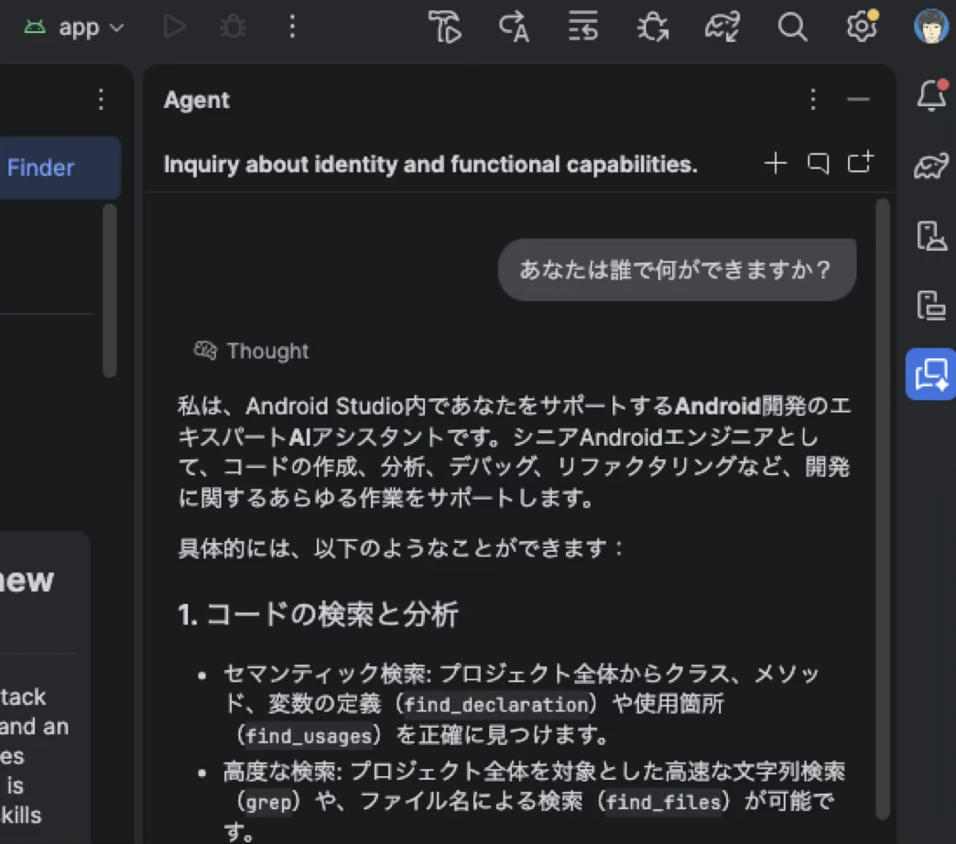Click the grep code text
The image size is (956, 844).
coord(268,803)
